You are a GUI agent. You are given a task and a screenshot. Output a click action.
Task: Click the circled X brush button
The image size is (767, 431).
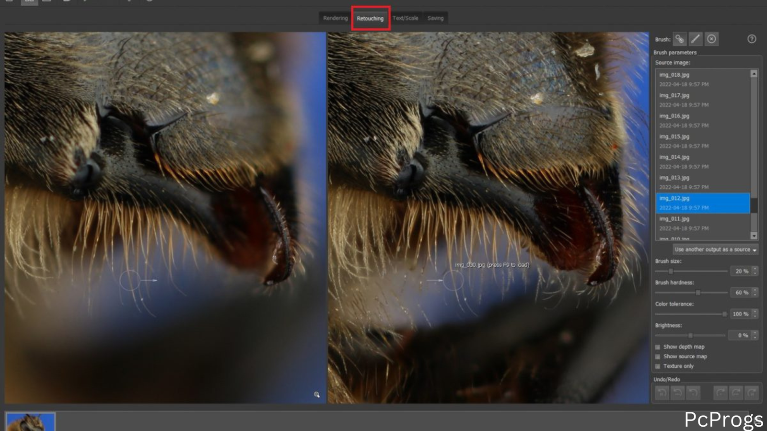coord(712,39)
